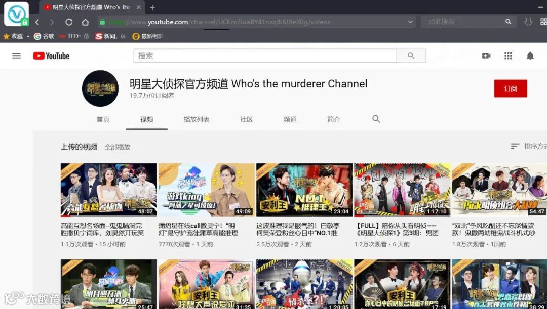Open the 社区 tab
The image size is (547, 309).
(x=246, y=119)
